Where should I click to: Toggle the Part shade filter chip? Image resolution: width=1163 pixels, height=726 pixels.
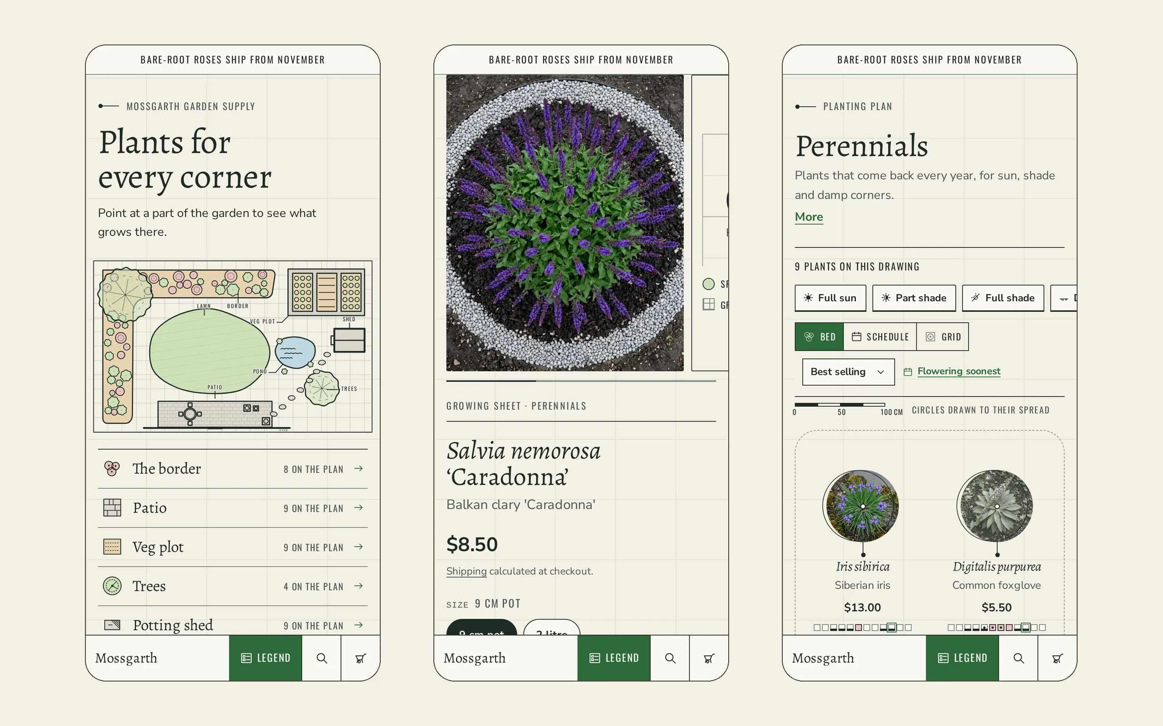(914, 298)
